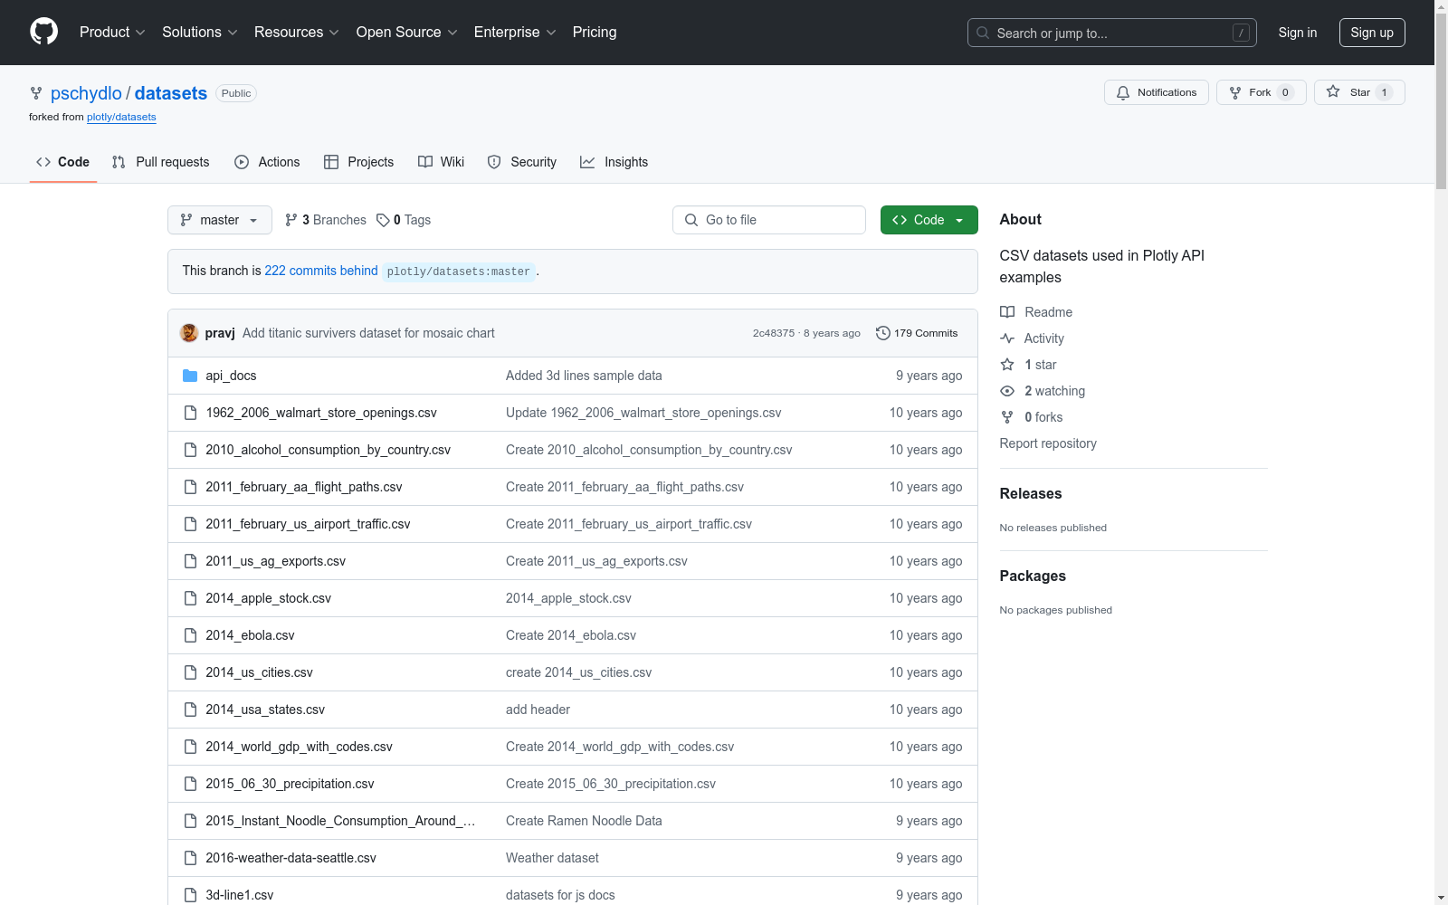Open the 179 Commits history link

coord(917,333)
